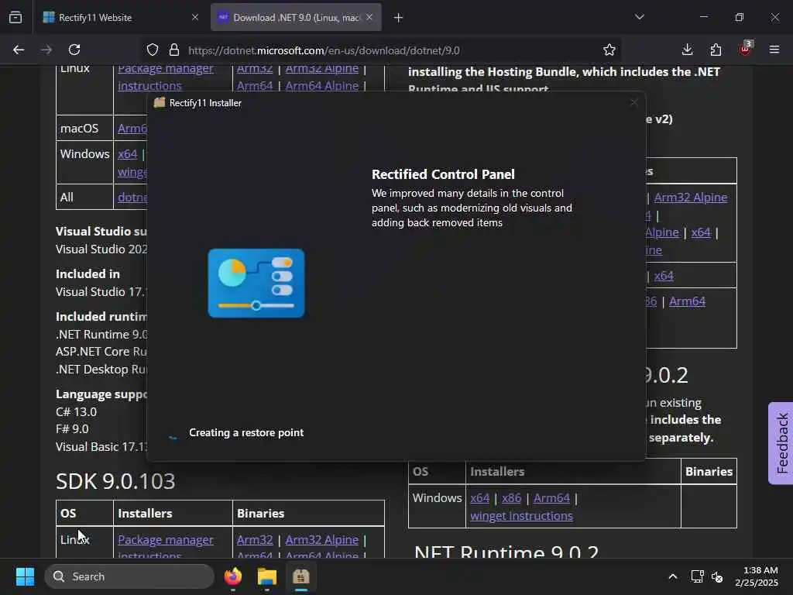Open the Firefox extensions menu
This screenshot has height=595, width=793.
(x=716, y=50)
